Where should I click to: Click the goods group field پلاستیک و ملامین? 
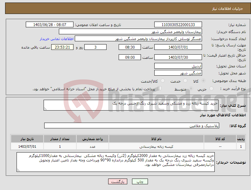(x=132, y=126)
